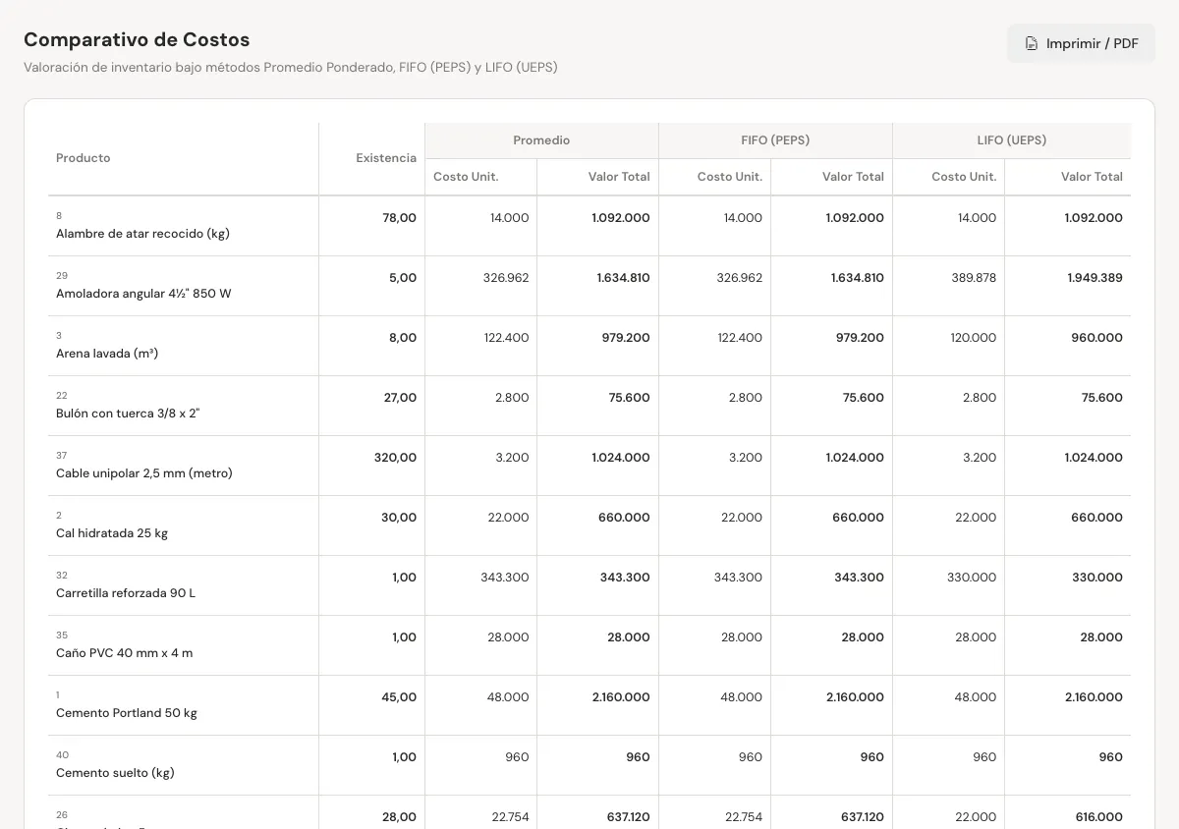Image resolution: width=1179 pixels, height=829 pixels.
Task: Click Costo Unit. header under LIFO (UEPS)
Action: (964, 177)
